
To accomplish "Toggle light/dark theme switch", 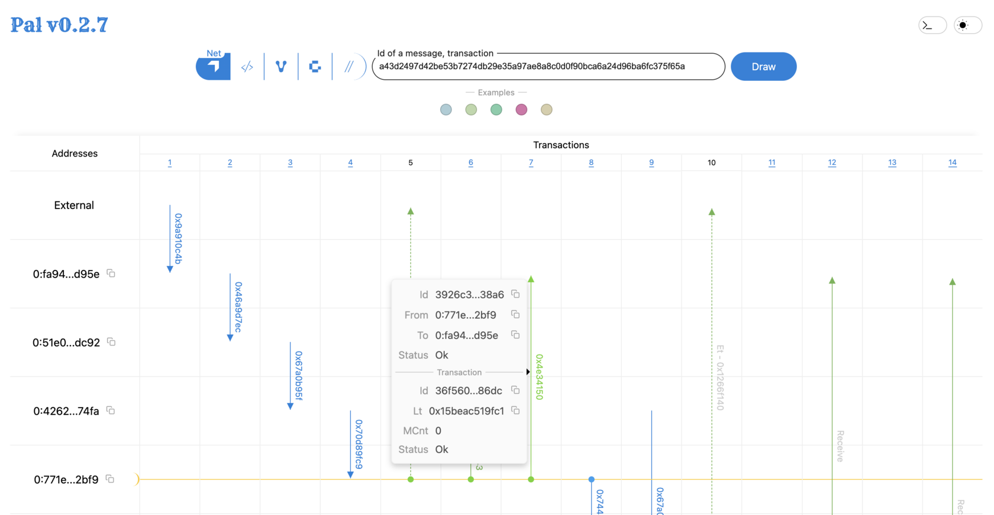I will pyautogui.click(x=967, y=25).
